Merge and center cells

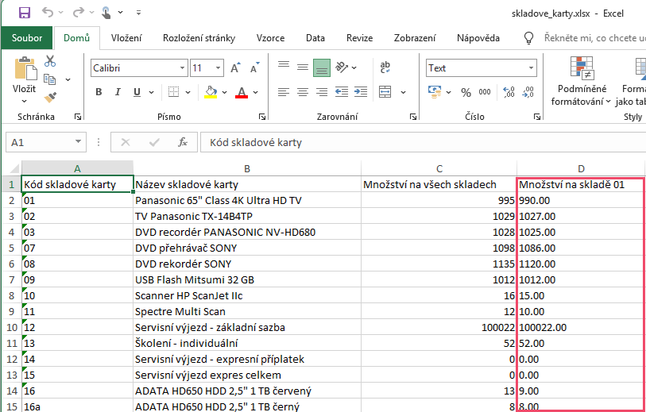[385, 92]
